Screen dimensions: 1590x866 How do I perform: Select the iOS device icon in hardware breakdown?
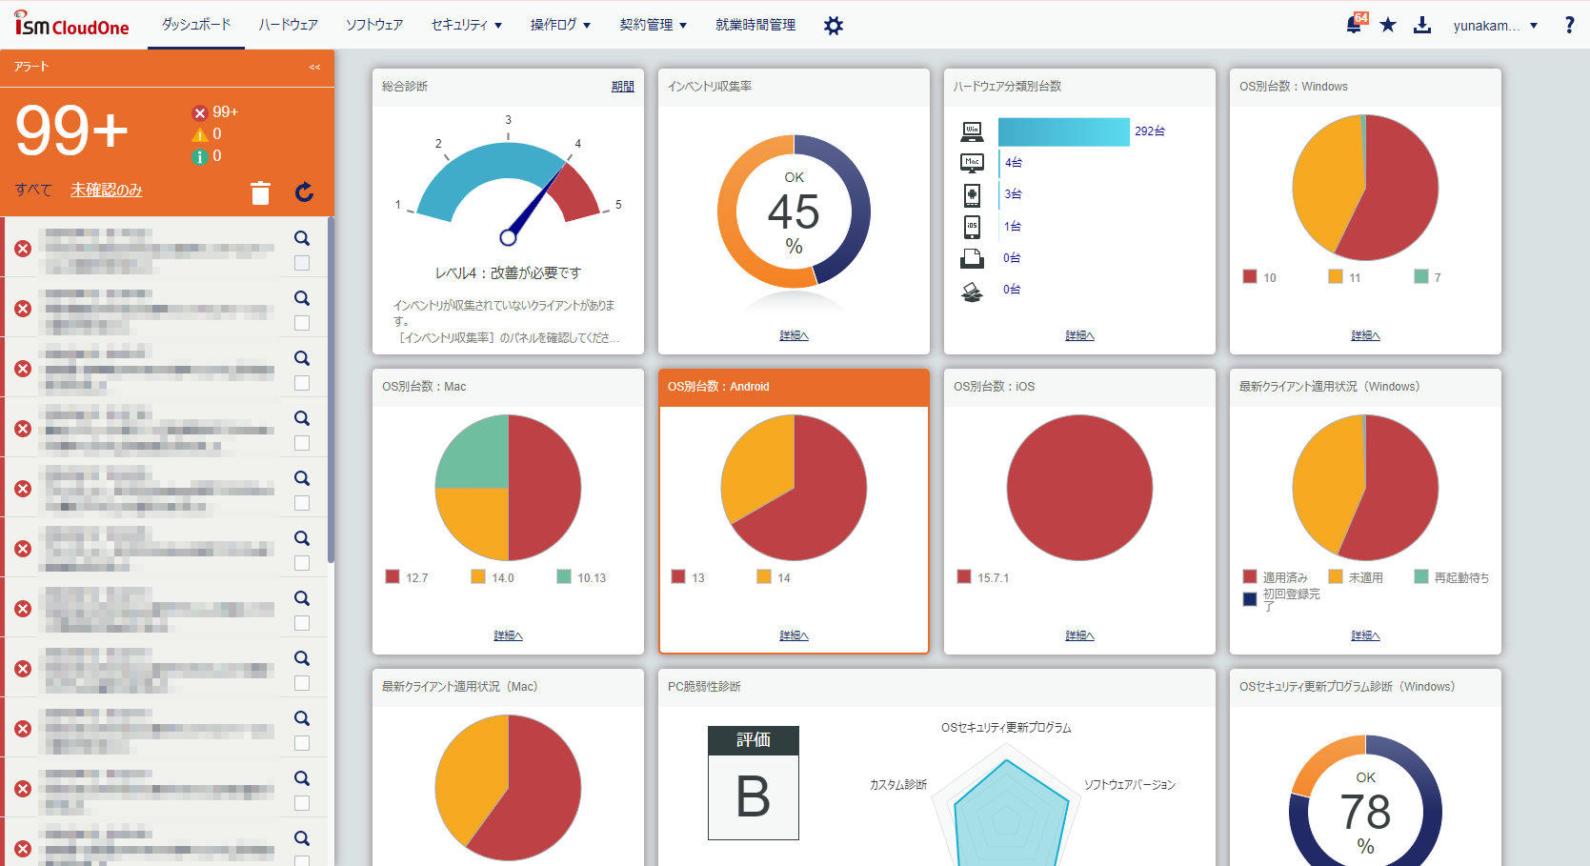coord(972,227)
